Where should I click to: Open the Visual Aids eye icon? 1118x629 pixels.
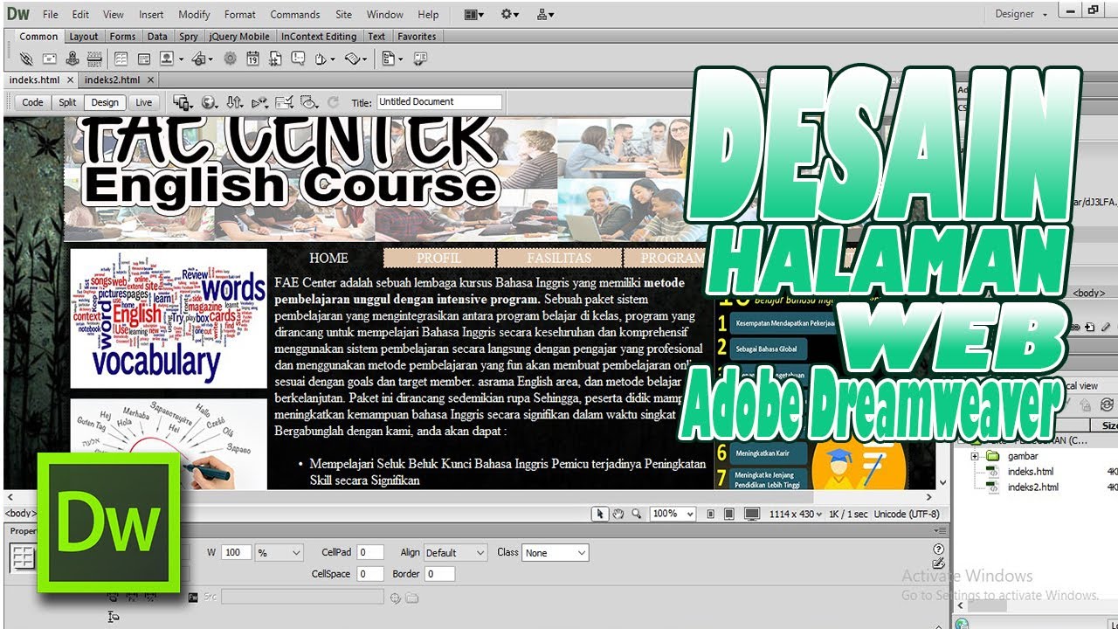coord(309,102)
